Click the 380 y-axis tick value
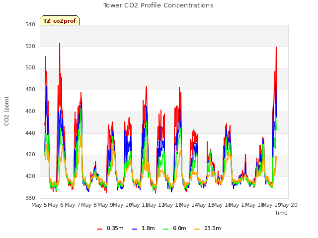The width and height of the screenshot is (318, 238). 30,198
